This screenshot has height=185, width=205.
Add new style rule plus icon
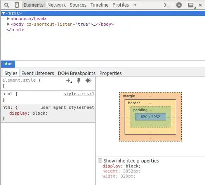pyautogui.click(x=69, y=80)
